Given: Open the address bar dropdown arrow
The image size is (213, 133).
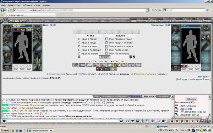Looking at the screenshot, I should tap(147, 10).
